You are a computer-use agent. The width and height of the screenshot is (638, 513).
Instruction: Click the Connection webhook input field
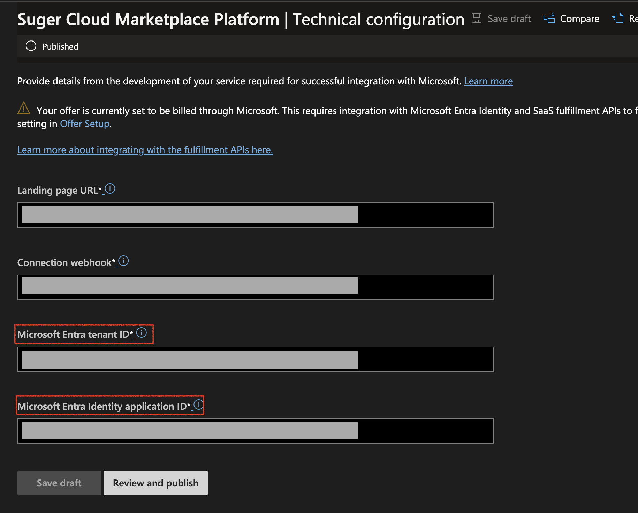pyautogui.click(x=256, y=287)
